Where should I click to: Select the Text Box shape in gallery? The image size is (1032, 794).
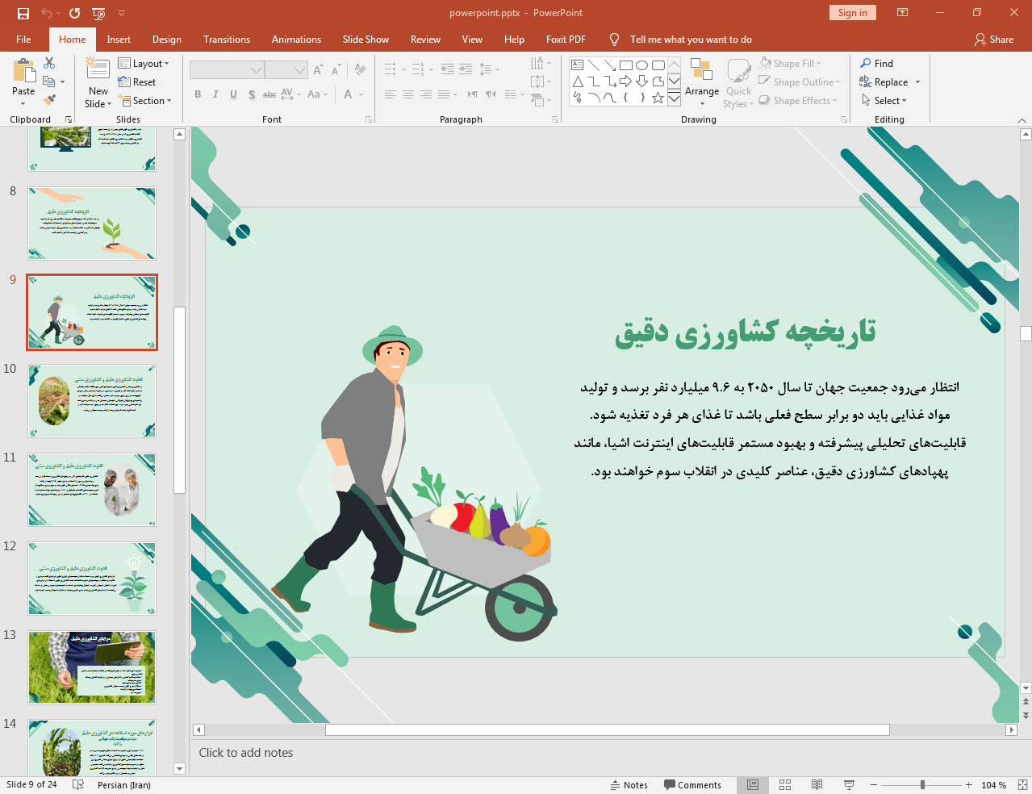point(578,65)
